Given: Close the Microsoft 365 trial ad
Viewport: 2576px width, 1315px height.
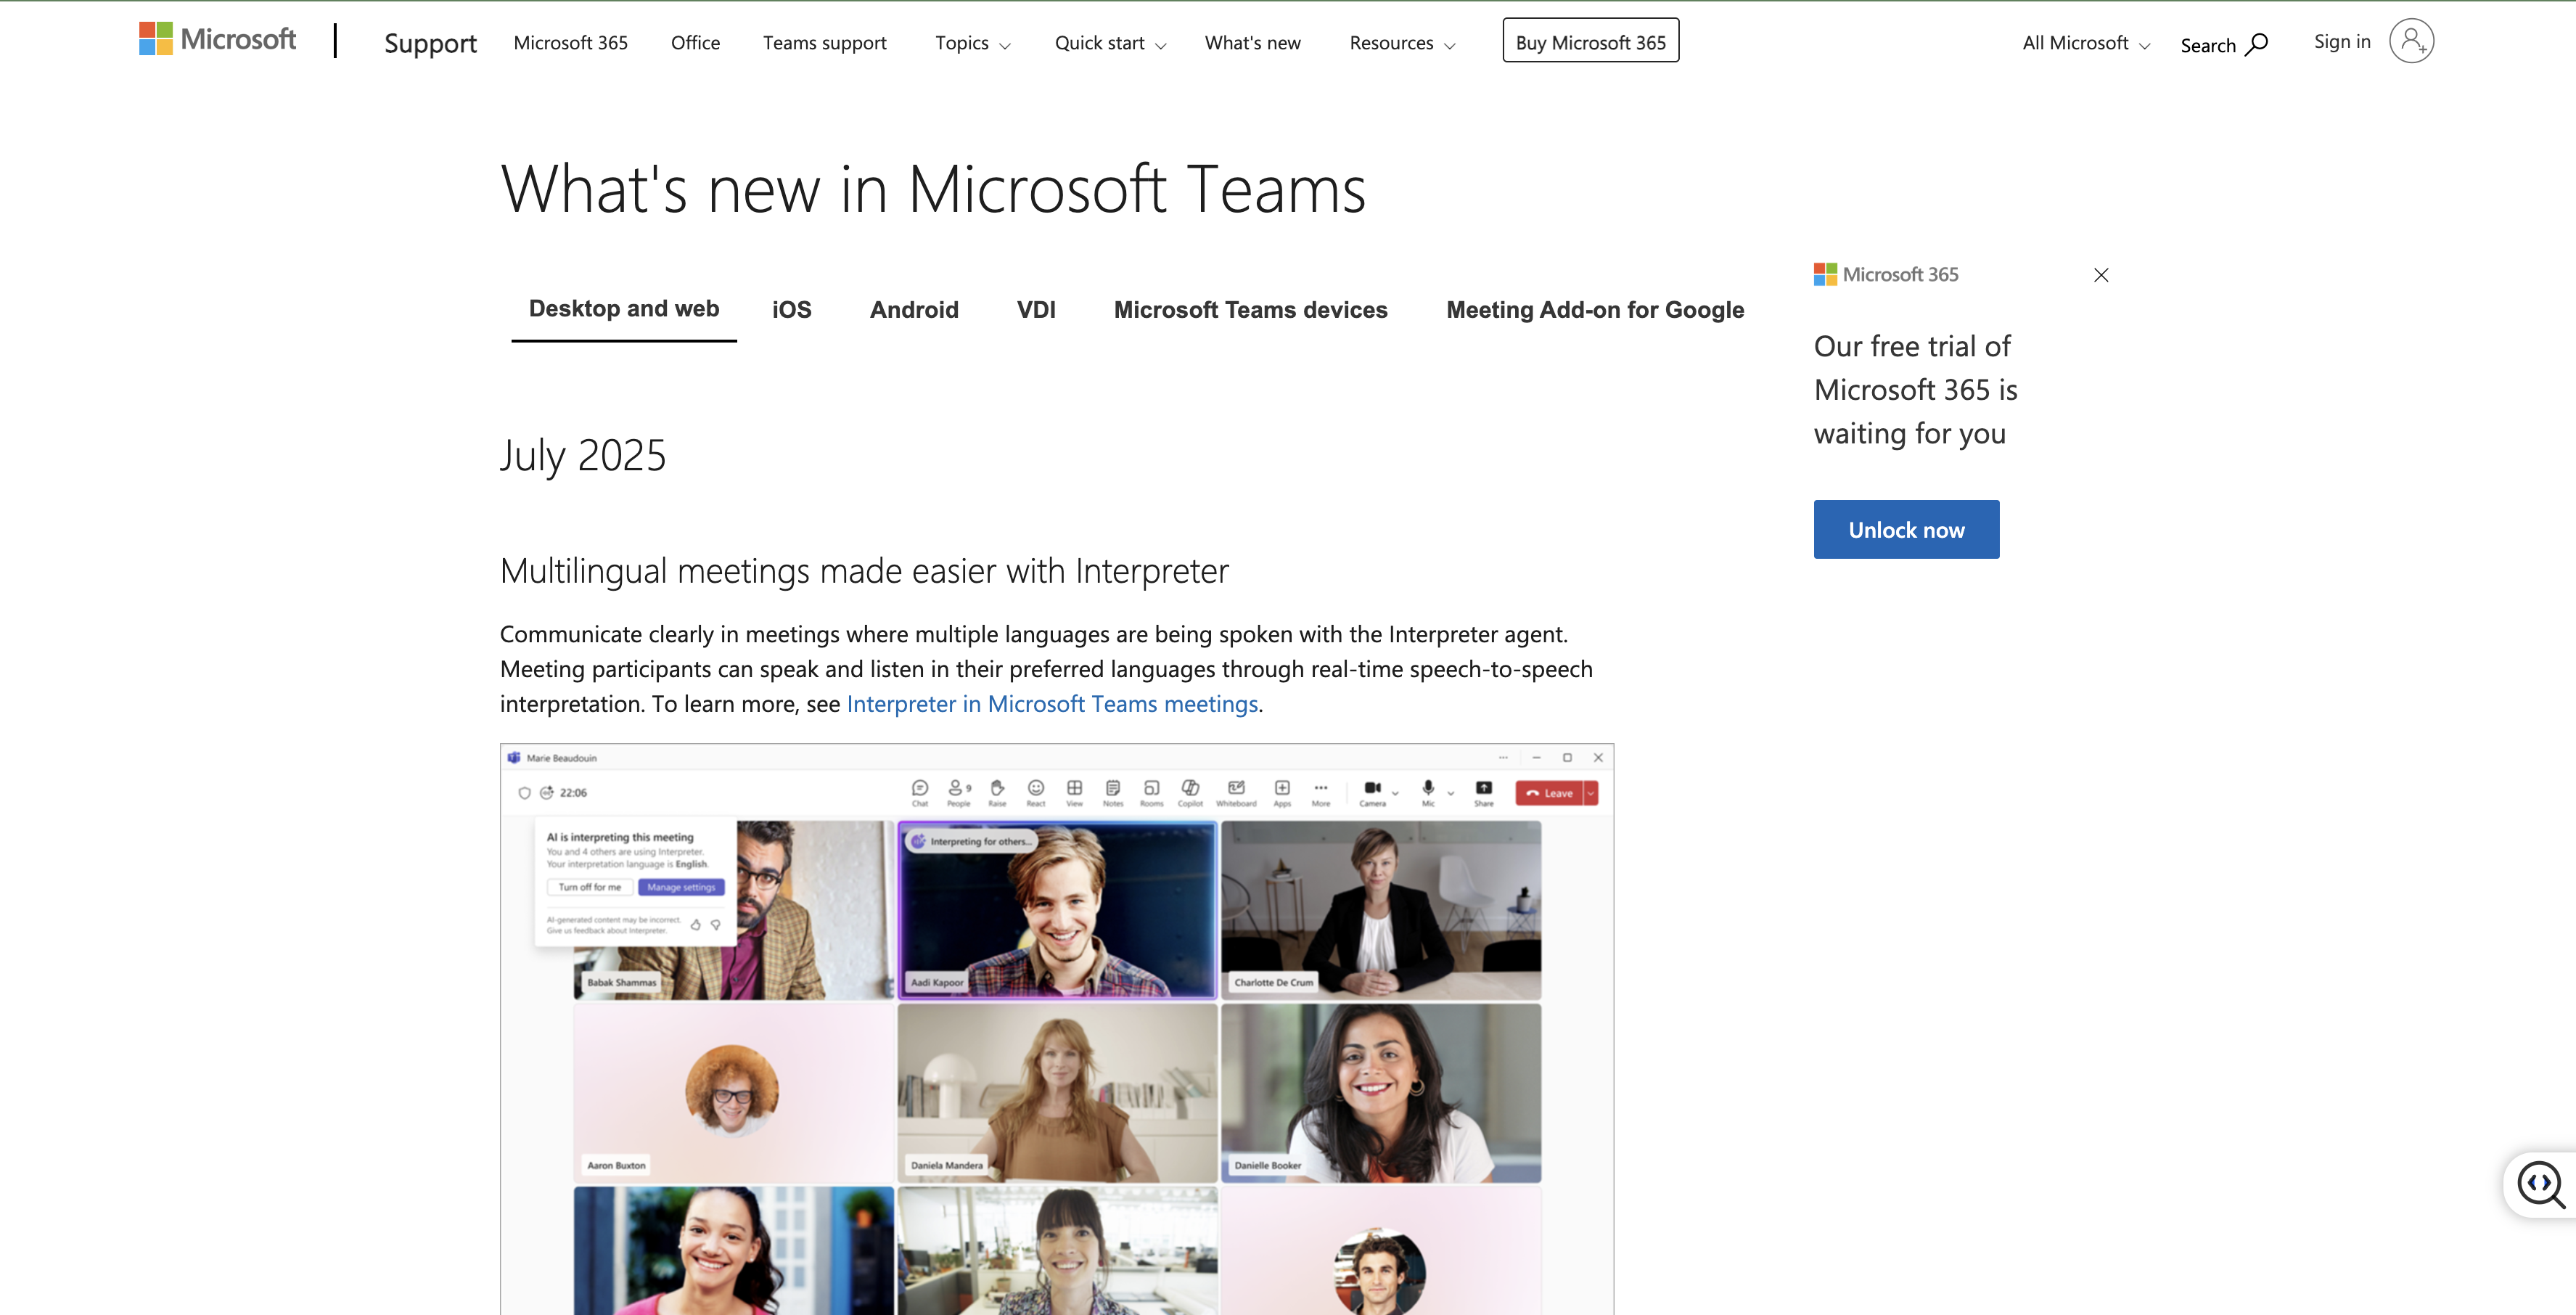Looking at the screenshot, I should (x=2101, y=275).
